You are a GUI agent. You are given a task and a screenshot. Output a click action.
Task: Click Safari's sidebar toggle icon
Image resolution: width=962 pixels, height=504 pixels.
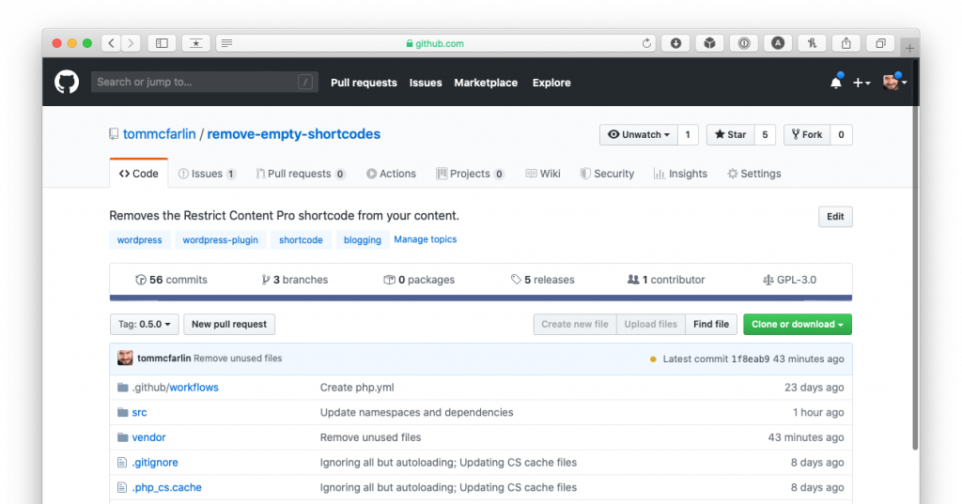[162, 43]
